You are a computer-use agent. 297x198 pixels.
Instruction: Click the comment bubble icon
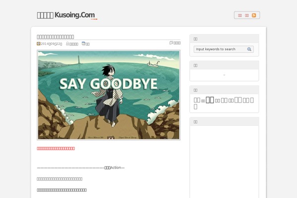pos(171,43)
